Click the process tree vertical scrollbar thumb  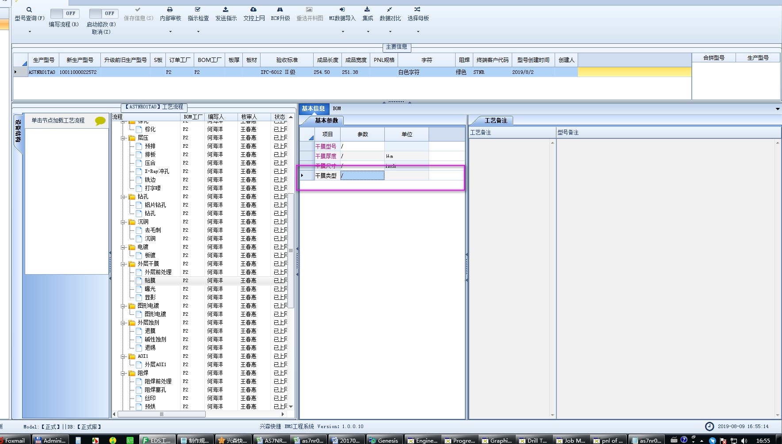click(291, 250)
